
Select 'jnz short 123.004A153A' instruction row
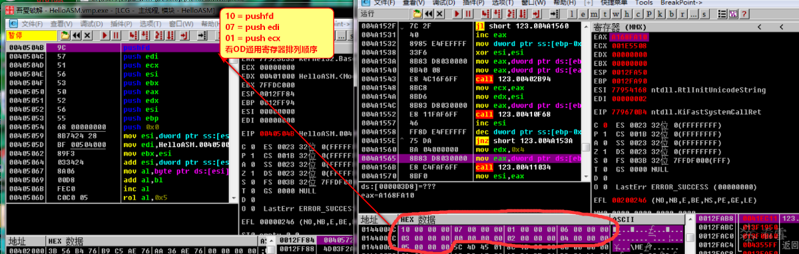[x=469, y=141]
